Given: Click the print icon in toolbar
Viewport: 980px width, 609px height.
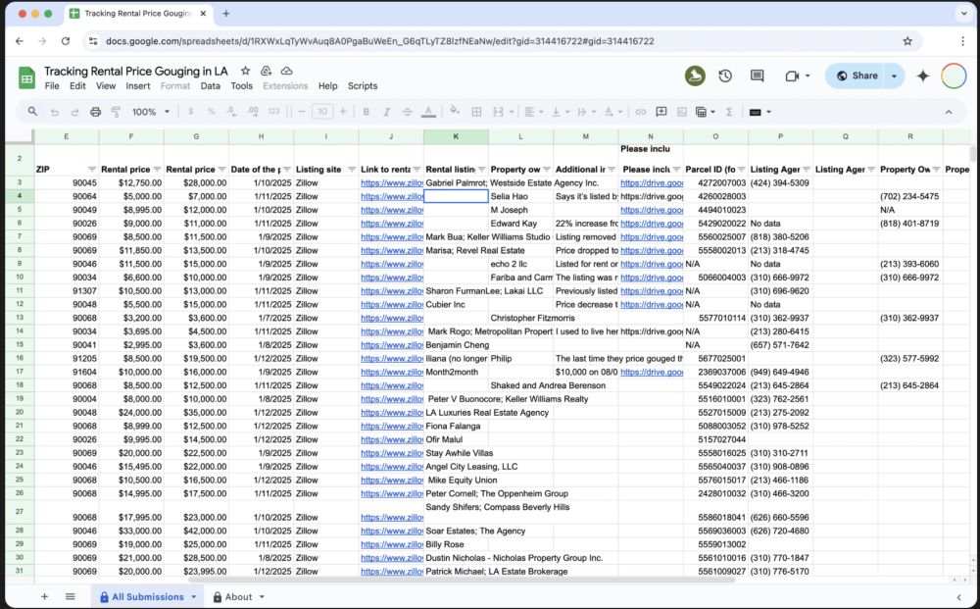Looking at the screenshot, I should click(x=95, y=112).
